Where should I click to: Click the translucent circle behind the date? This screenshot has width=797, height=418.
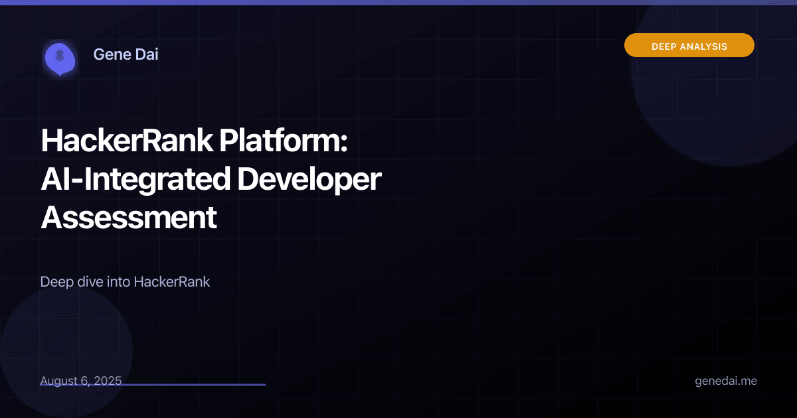coord(66,352)
